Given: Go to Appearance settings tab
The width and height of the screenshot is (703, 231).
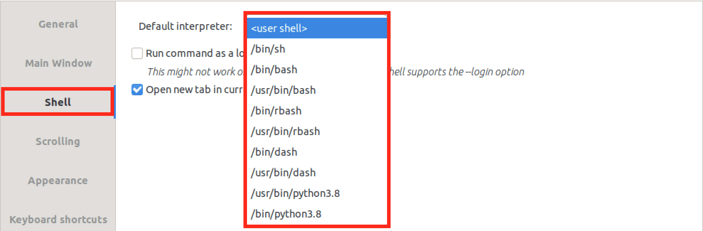Looking at the screenshot, I should (58, 181).
